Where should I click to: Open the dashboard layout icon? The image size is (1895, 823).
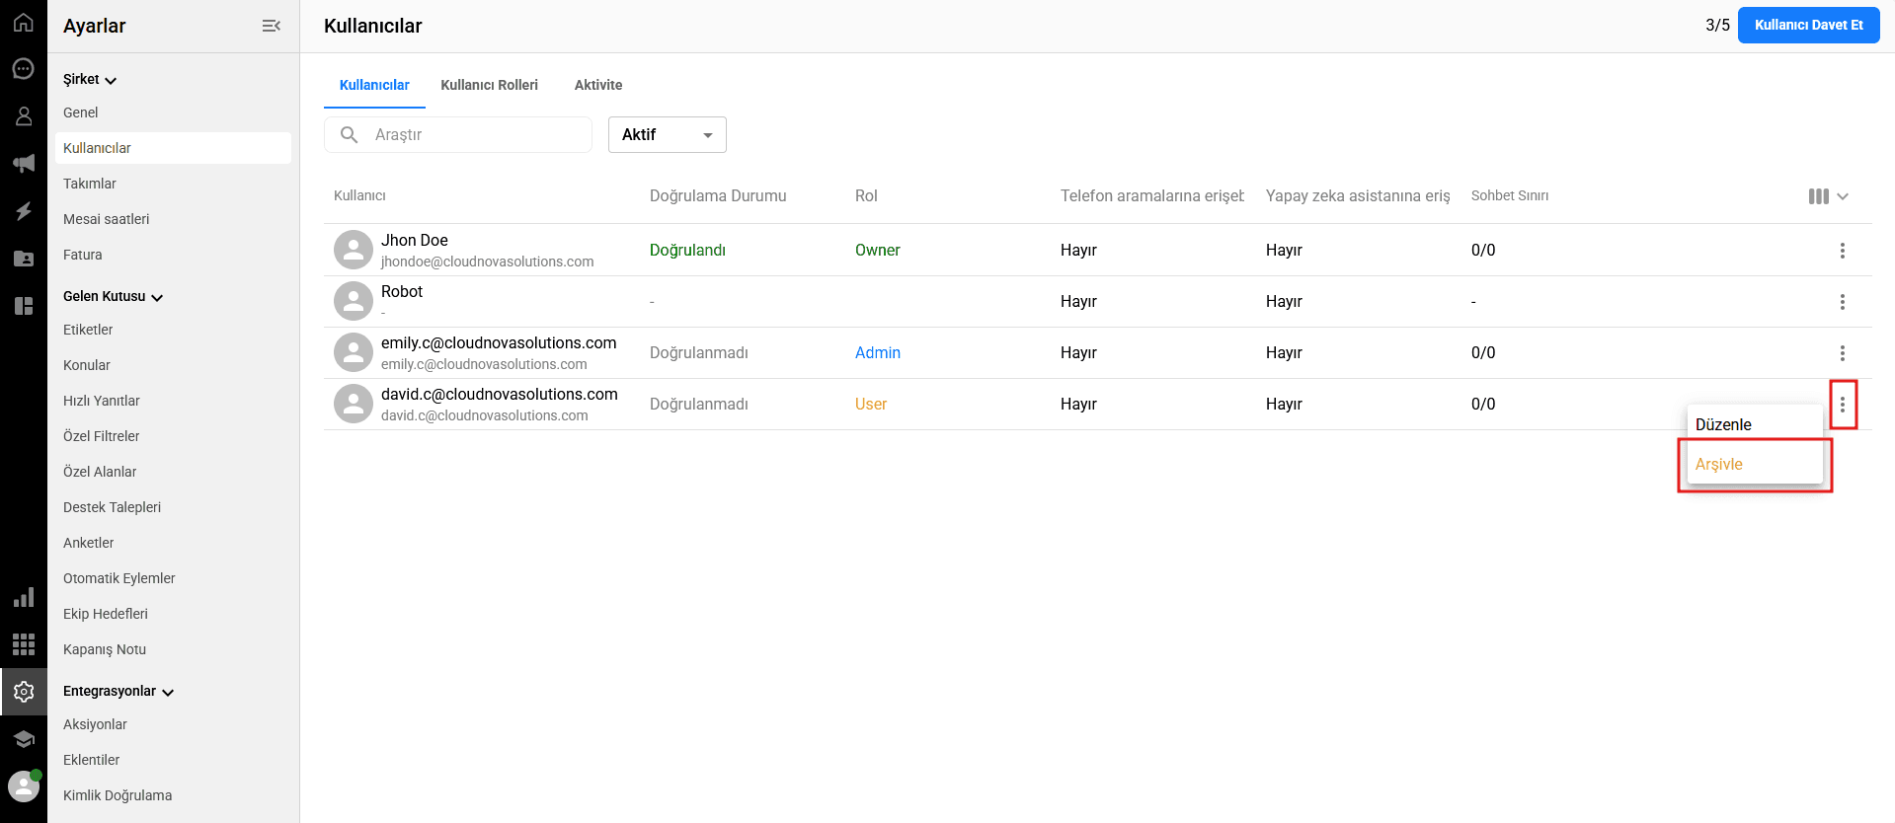click(x=24, y=306)
